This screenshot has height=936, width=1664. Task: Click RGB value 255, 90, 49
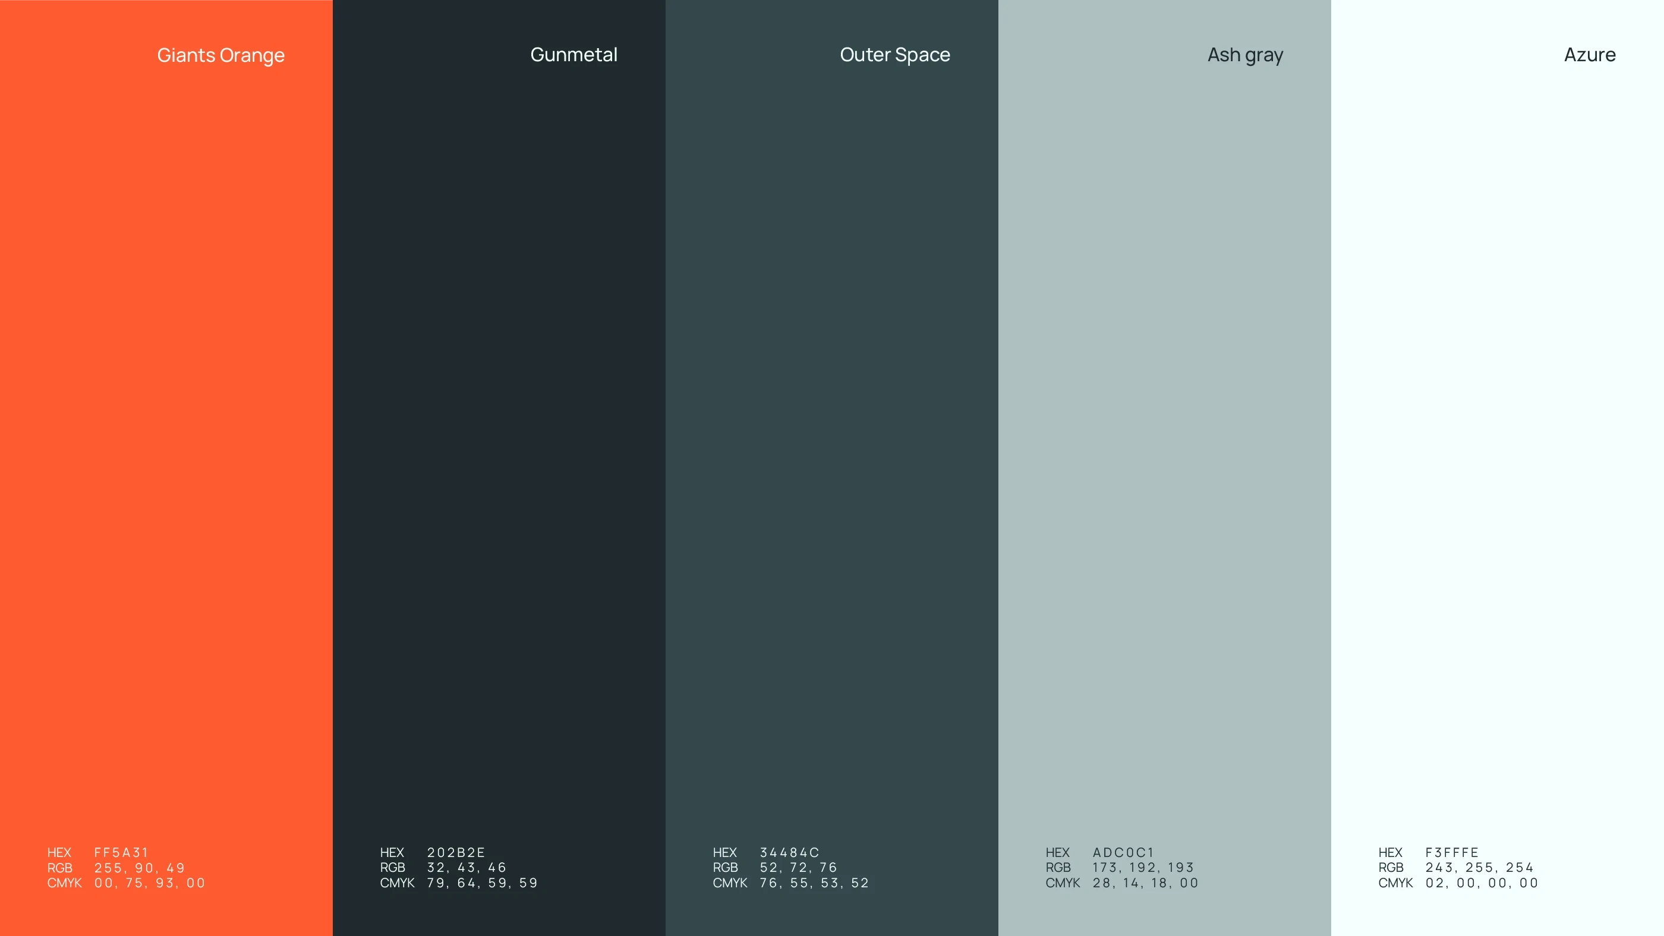140,868
